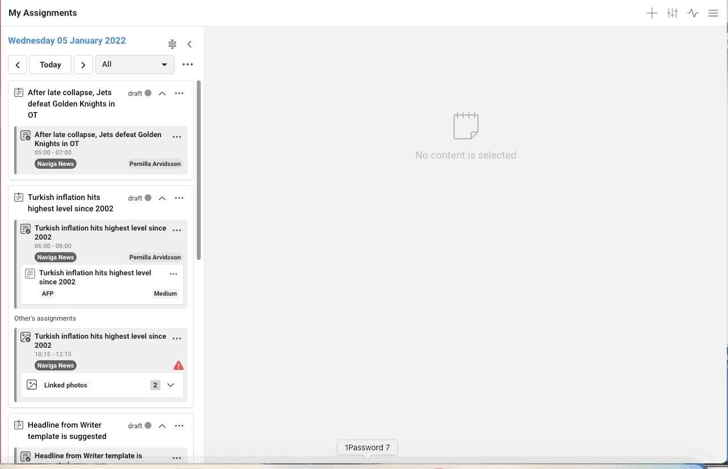Click the Jets text assignment icon
This screenshot has height=469, width=728.
click(x=26, y=135)
